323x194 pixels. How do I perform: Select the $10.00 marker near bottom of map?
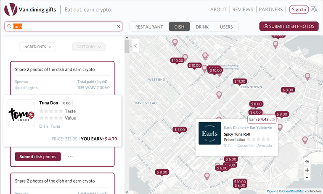point(240,181)
